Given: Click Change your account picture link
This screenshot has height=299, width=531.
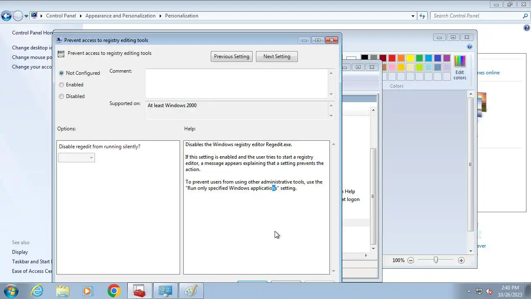Looking at the screenshot, I should click(32, 67).
